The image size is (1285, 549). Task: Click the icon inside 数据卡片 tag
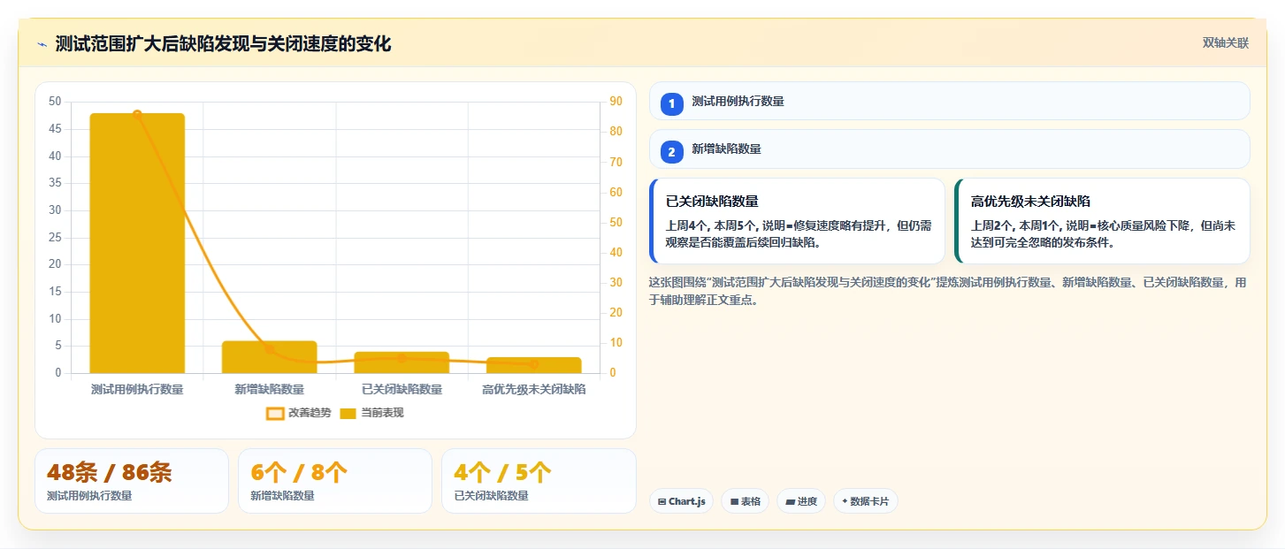point(845,501)
